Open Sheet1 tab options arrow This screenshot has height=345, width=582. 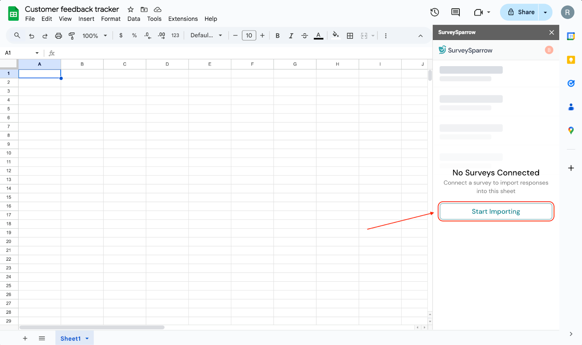[87, 338]
